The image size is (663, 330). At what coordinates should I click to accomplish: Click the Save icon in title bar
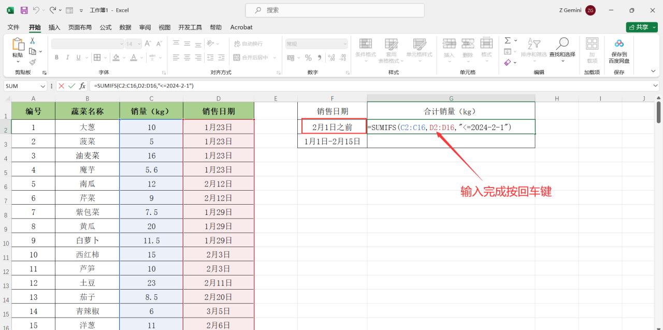(24, 10)
